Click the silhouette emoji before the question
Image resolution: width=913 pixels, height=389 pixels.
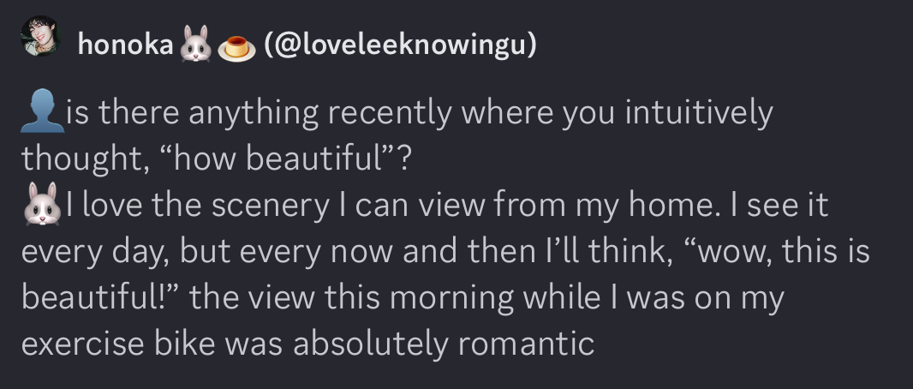[39, 114]
